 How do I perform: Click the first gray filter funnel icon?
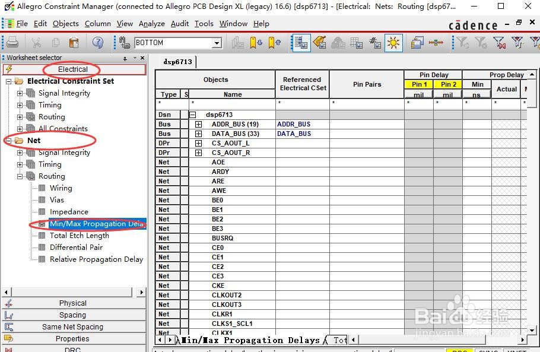(462, 43)
